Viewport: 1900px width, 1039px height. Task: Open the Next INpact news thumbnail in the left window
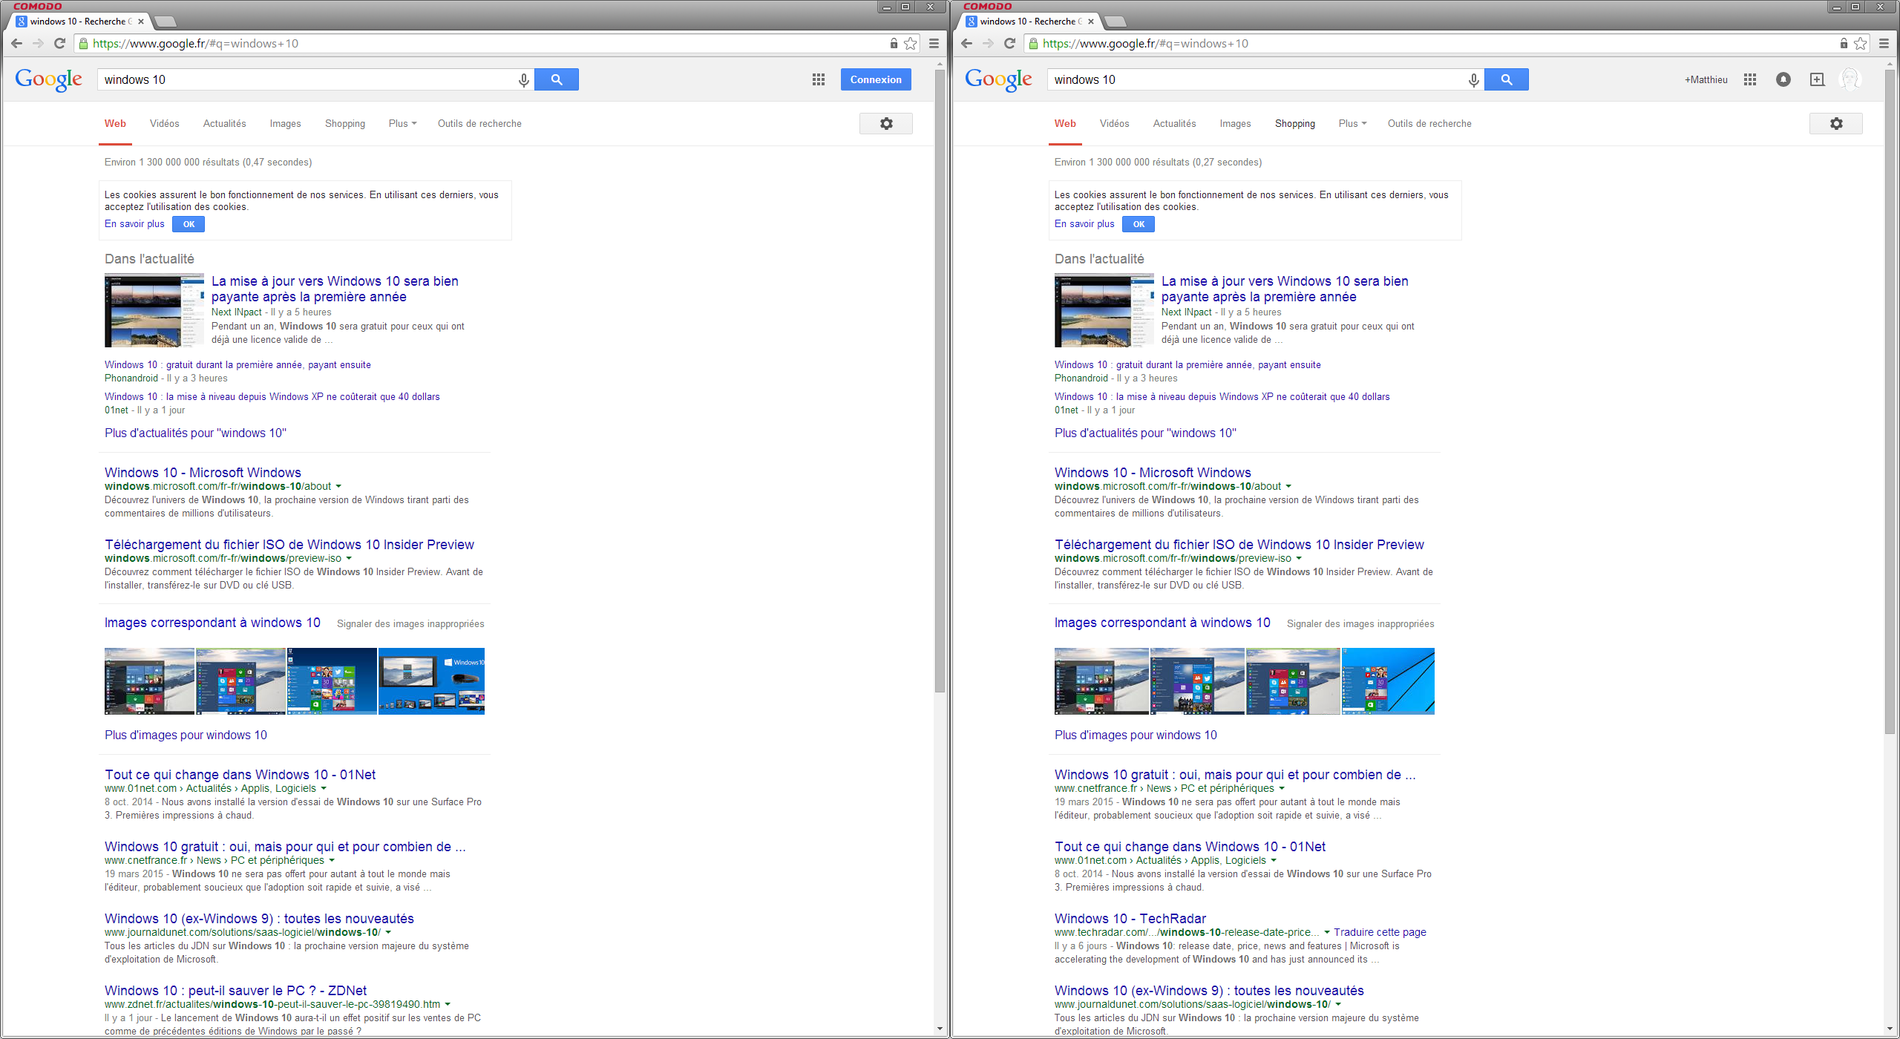coord(154,310)
